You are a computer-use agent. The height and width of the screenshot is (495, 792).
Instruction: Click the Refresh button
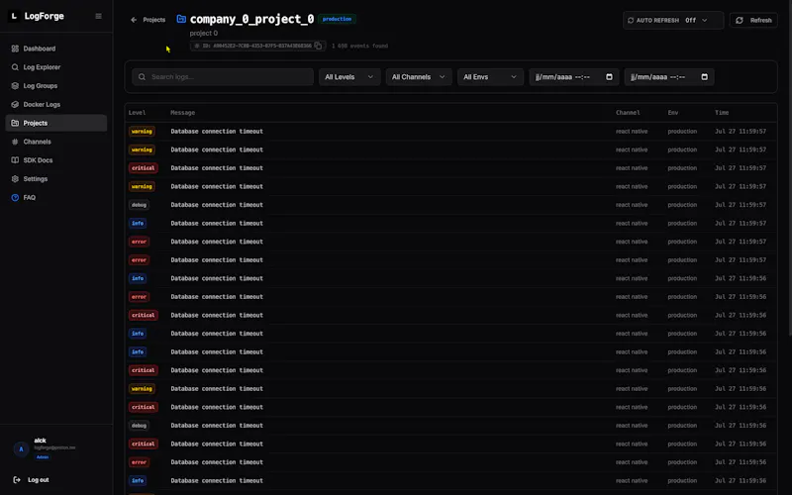coord(753,20)
